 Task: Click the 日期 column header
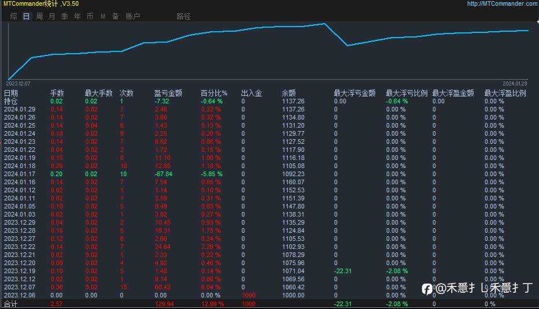10,93
